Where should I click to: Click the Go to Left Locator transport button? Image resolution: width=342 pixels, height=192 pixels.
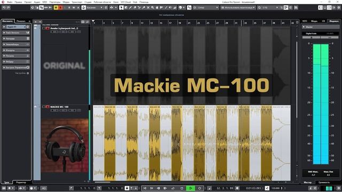pos(145,188)
